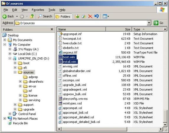Select the adprep folder in tree
This screenshot has height=133, width=169.
tap(33, 77)
